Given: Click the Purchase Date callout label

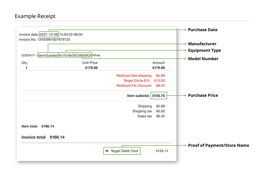Looking at the screenshot, I should click(203, 30).
